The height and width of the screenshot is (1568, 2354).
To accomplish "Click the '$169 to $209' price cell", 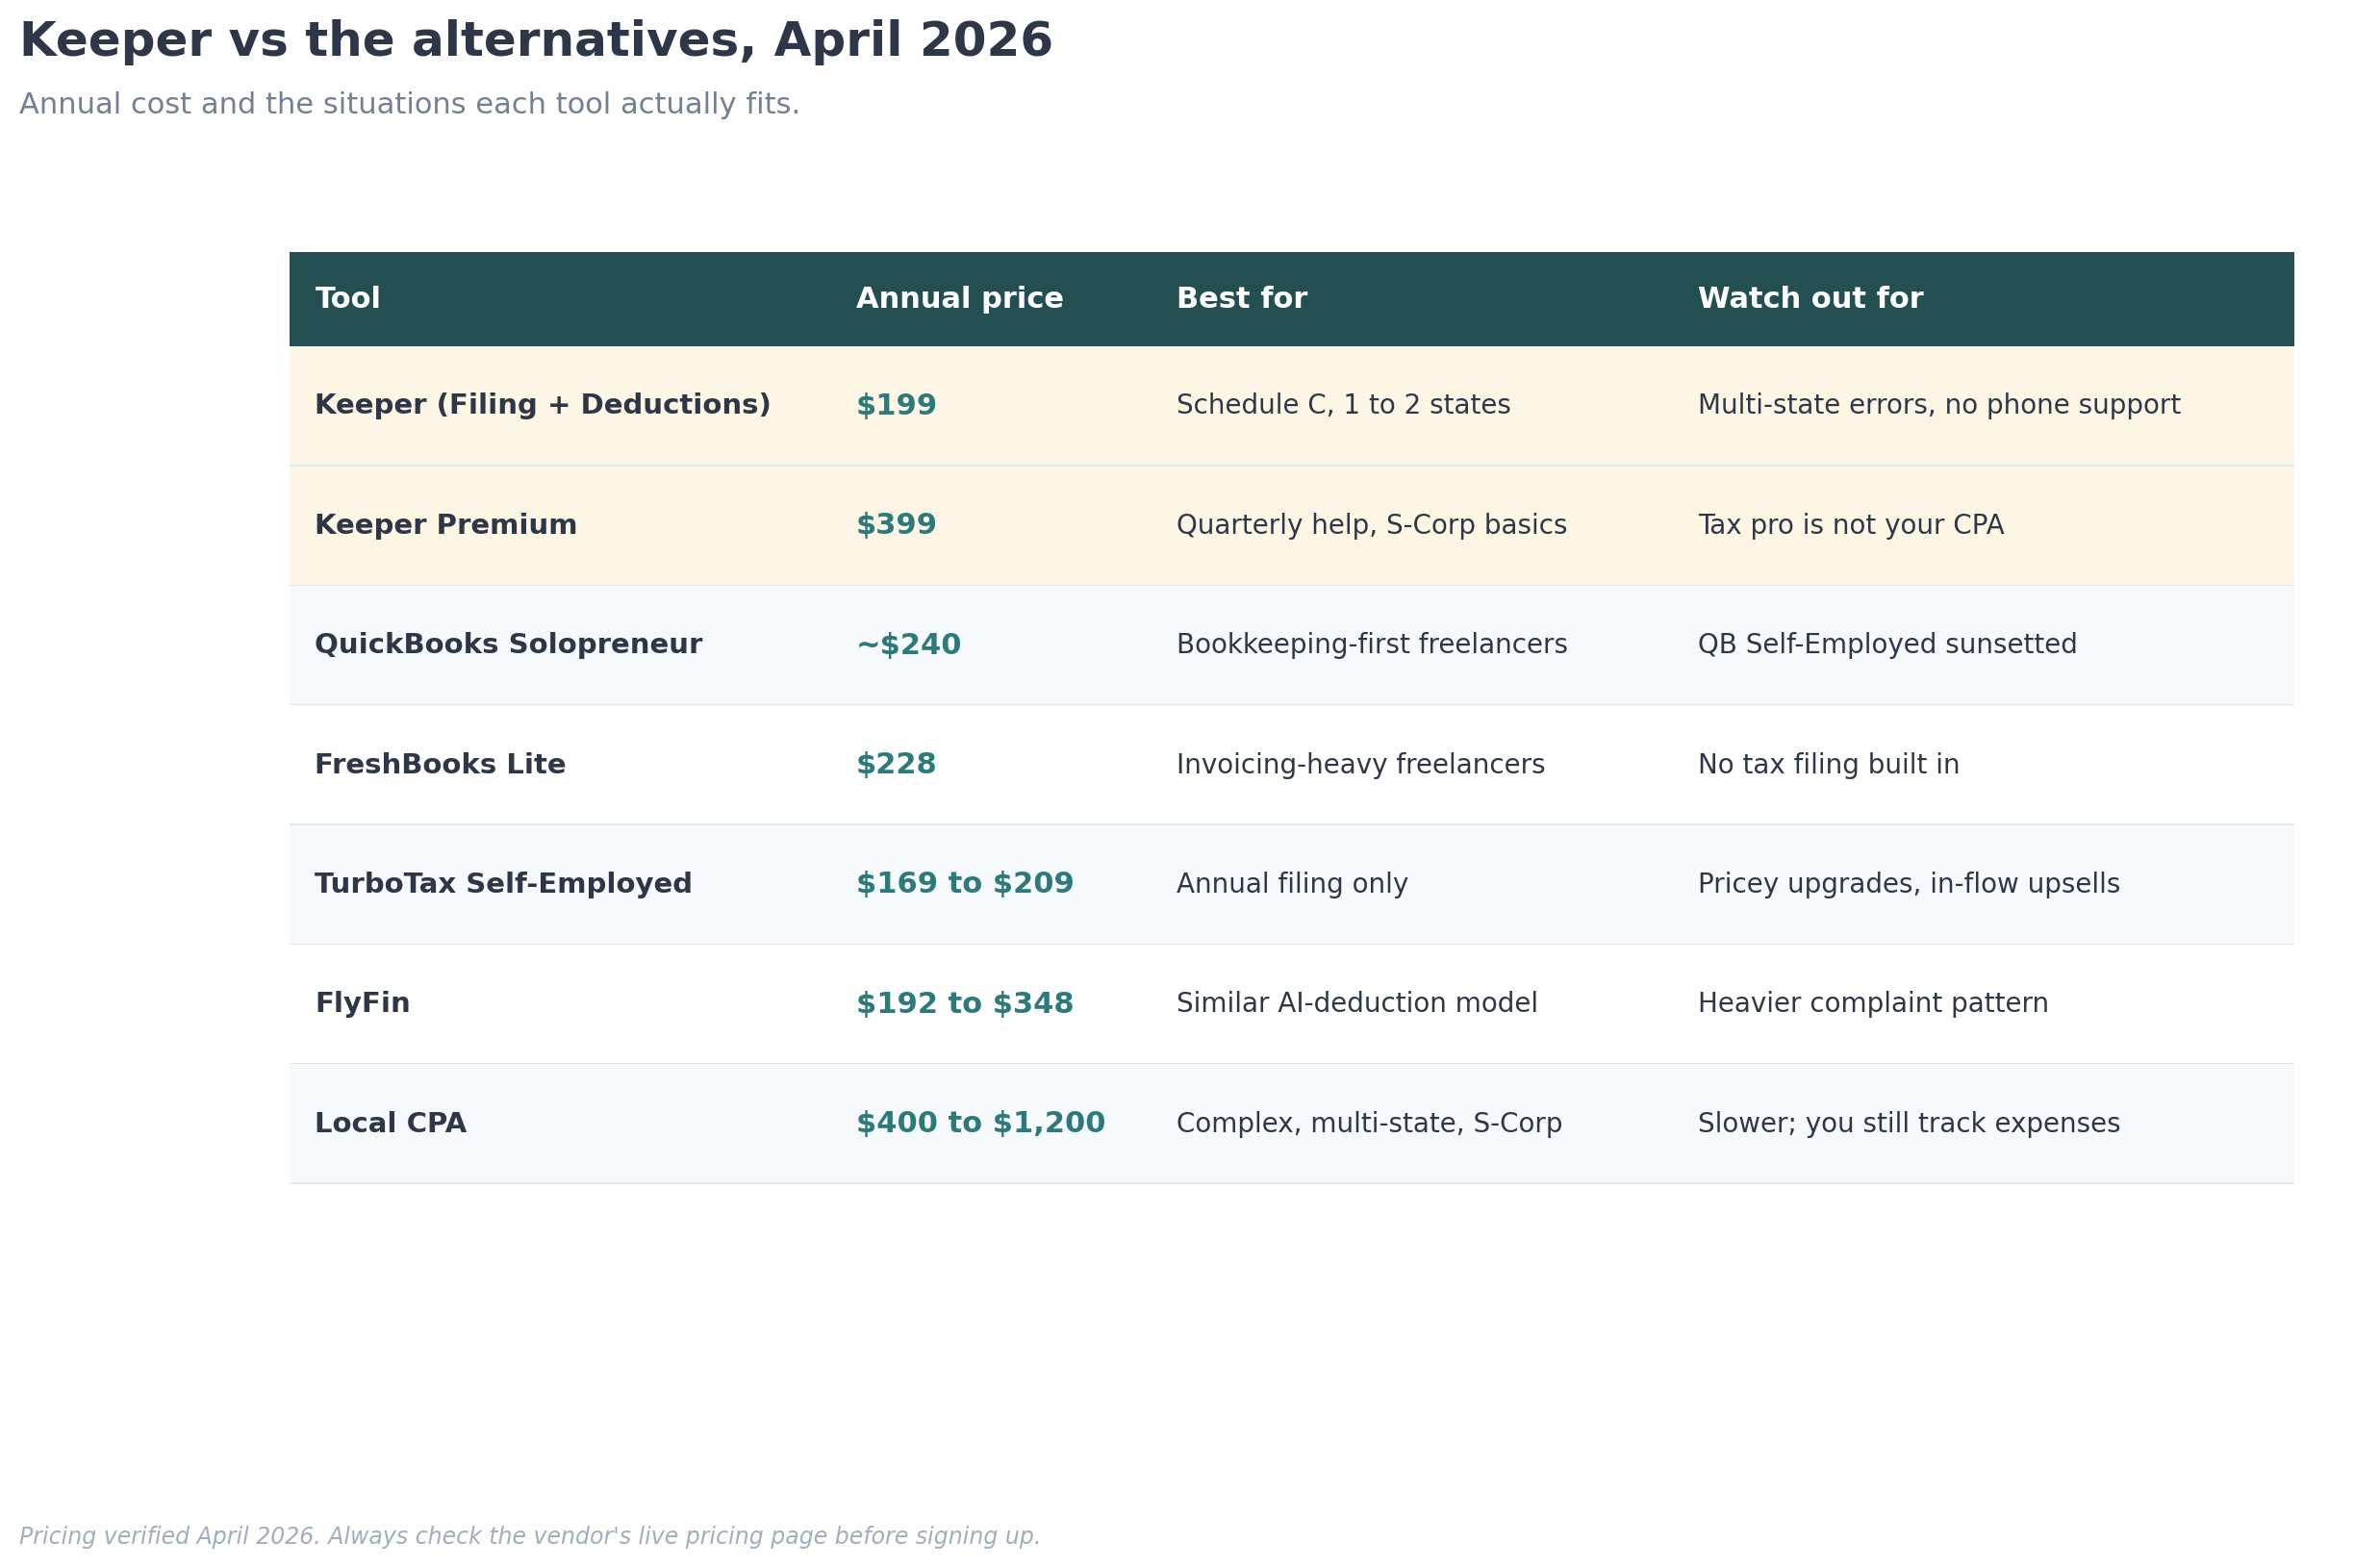I will tap(965, 884).
